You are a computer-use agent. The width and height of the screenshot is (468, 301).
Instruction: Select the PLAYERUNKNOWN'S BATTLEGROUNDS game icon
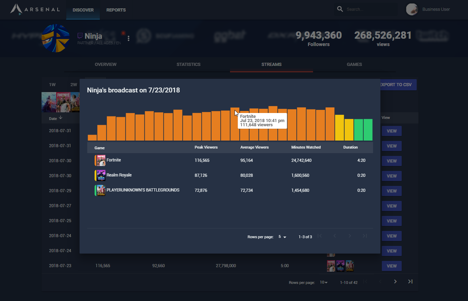pyautogui.click(x=100, y=190)
